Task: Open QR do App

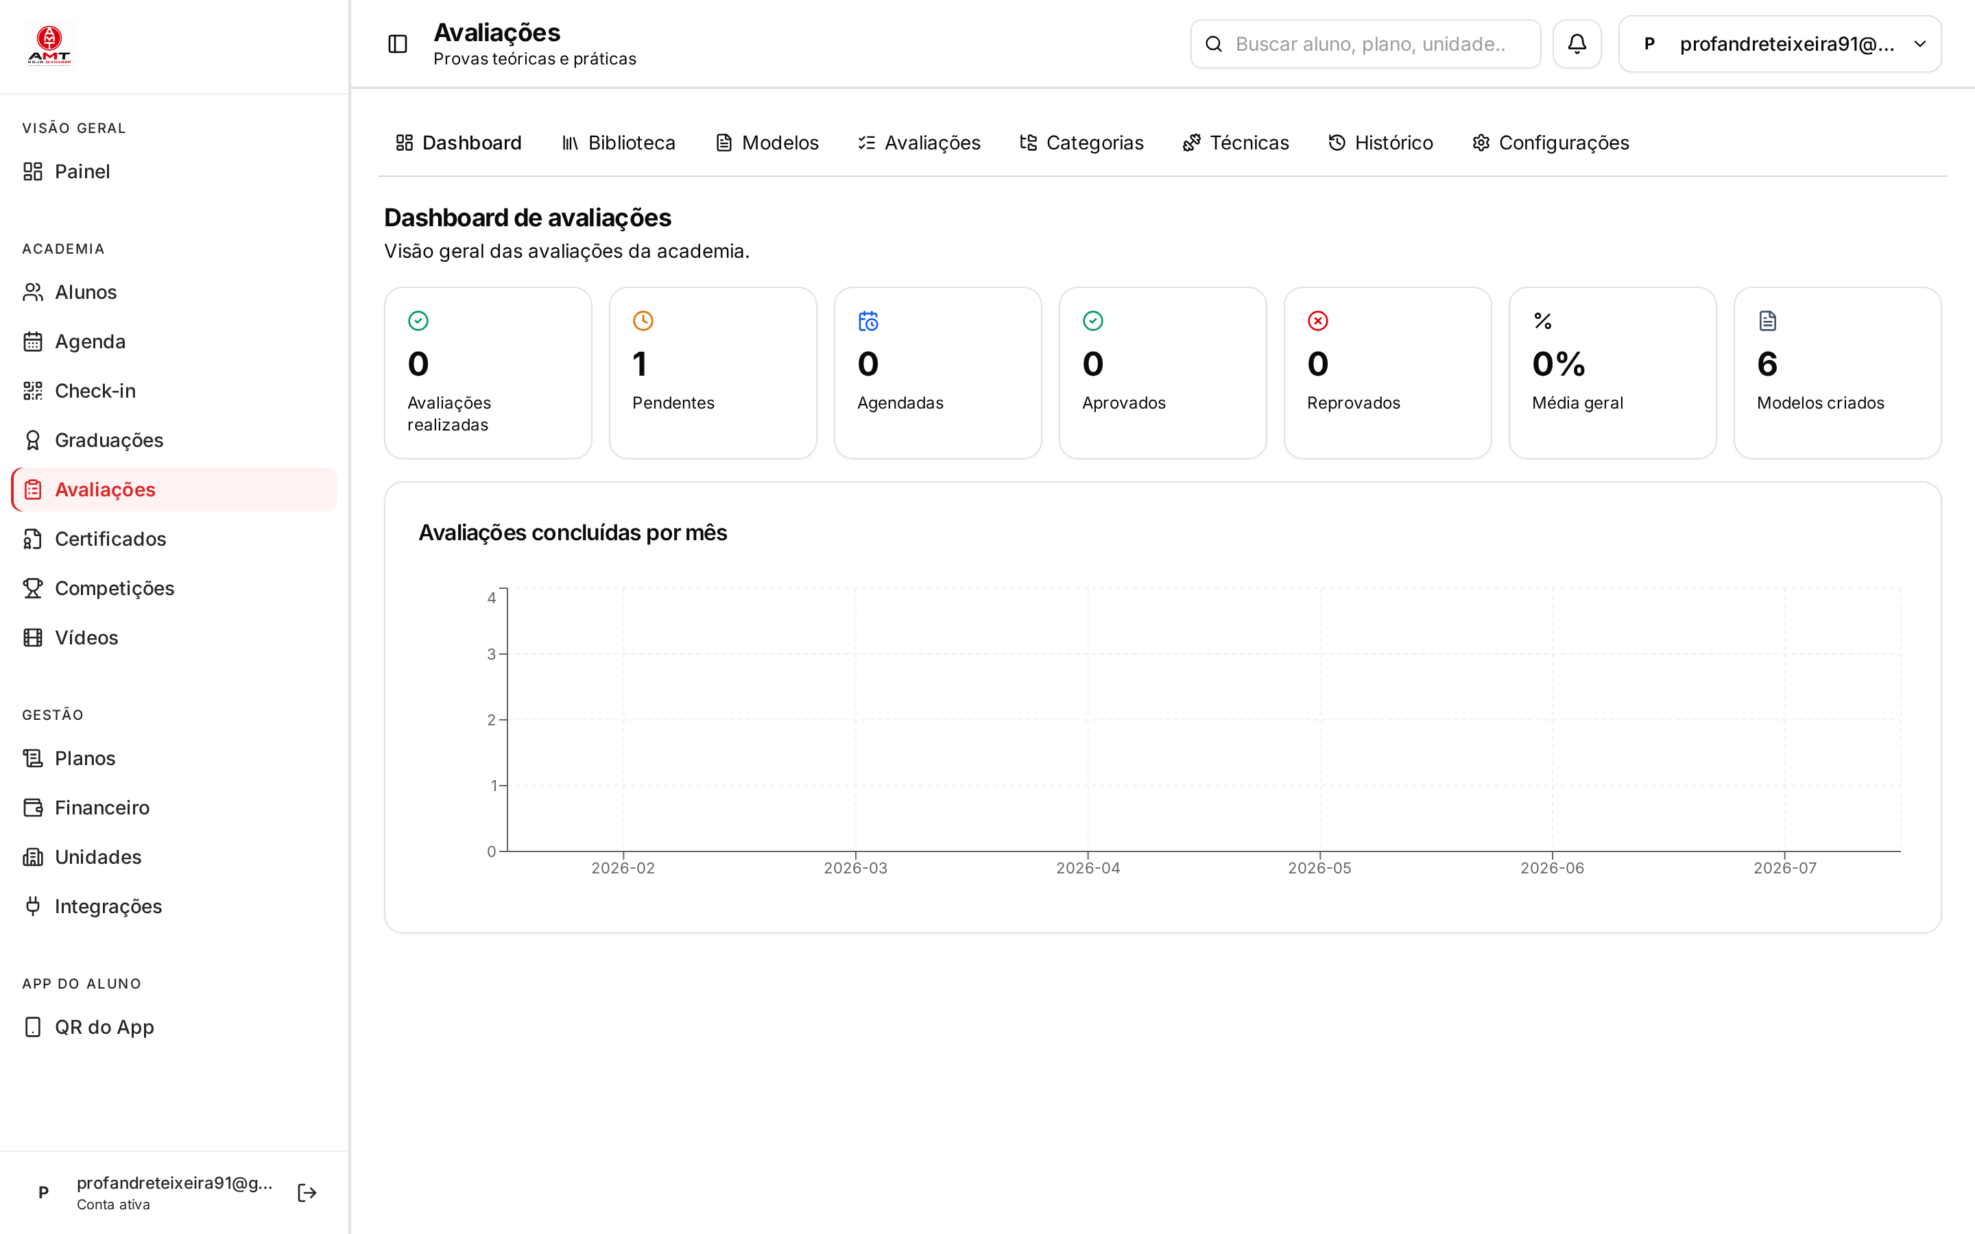Action: pos(175,1027)
